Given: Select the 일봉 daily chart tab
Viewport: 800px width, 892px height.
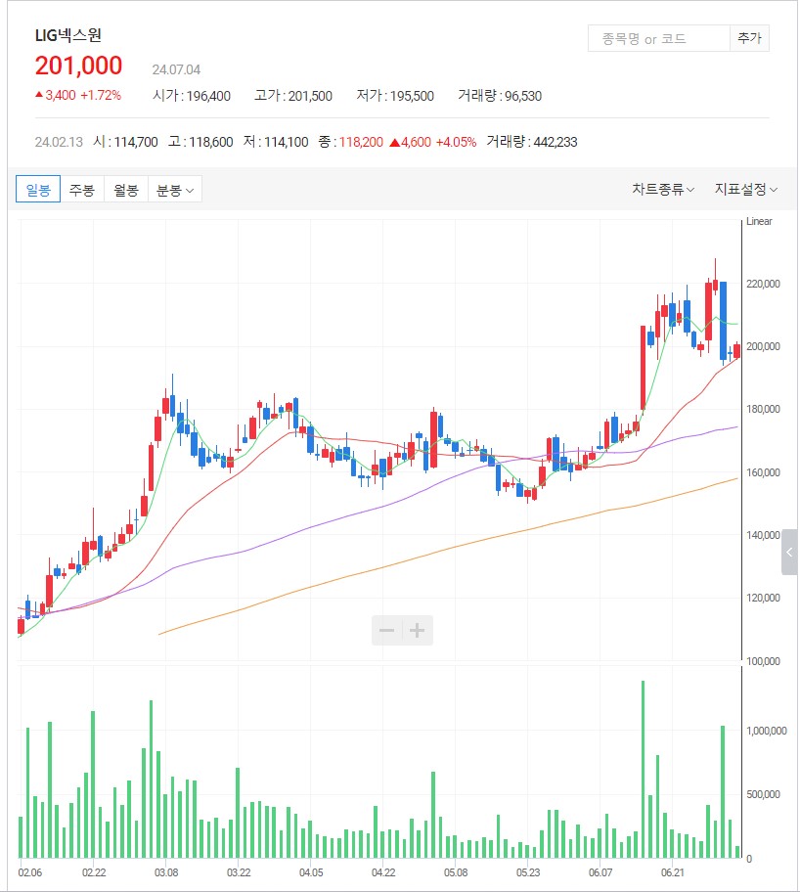Looking at the screenshot, I should tap(38, 190).
